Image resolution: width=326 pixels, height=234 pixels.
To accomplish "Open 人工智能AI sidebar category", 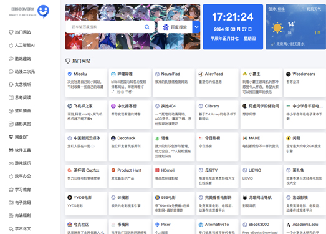I will tap(22, 45).
